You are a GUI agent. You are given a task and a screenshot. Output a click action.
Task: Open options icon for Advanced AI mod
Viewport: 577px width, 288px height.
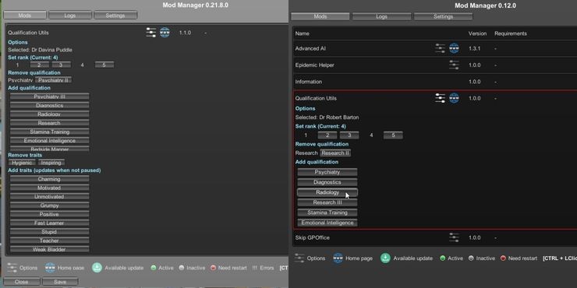[x=440, y=48]
